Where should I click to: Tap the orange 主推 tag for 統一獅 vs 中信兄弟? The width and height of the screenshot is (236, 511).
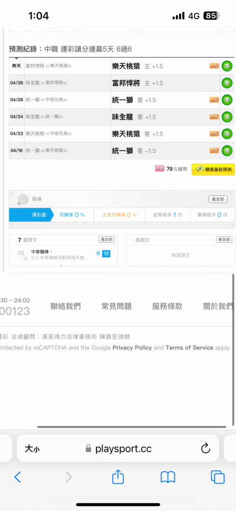tap(214, 100)
